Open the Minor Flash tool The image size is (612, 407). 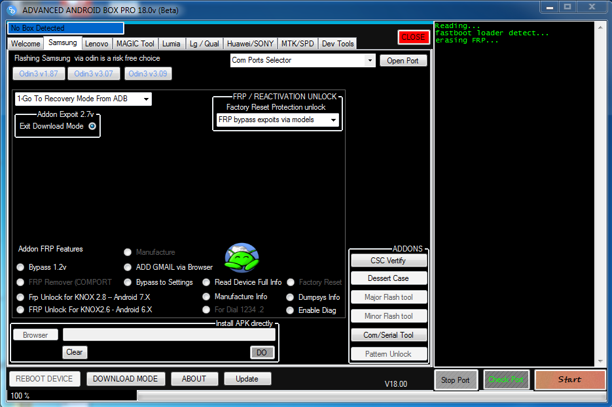coord(388,316)
